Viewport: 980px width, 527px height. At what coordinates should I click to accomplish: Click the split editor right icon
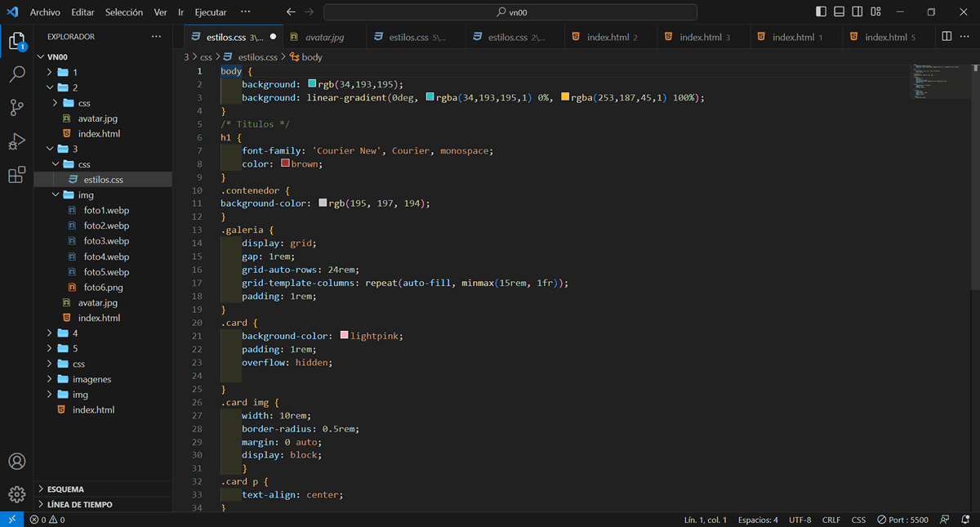tap(947, 37)
